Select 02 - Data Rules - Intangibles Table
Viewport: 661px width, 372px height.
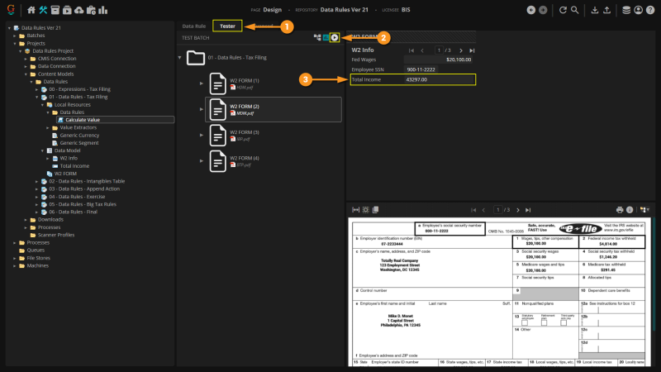tap(87, 181)
